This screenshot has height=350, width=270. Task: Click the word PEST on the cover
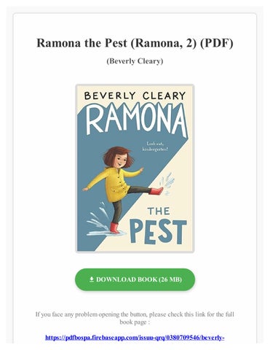[158, 231]
